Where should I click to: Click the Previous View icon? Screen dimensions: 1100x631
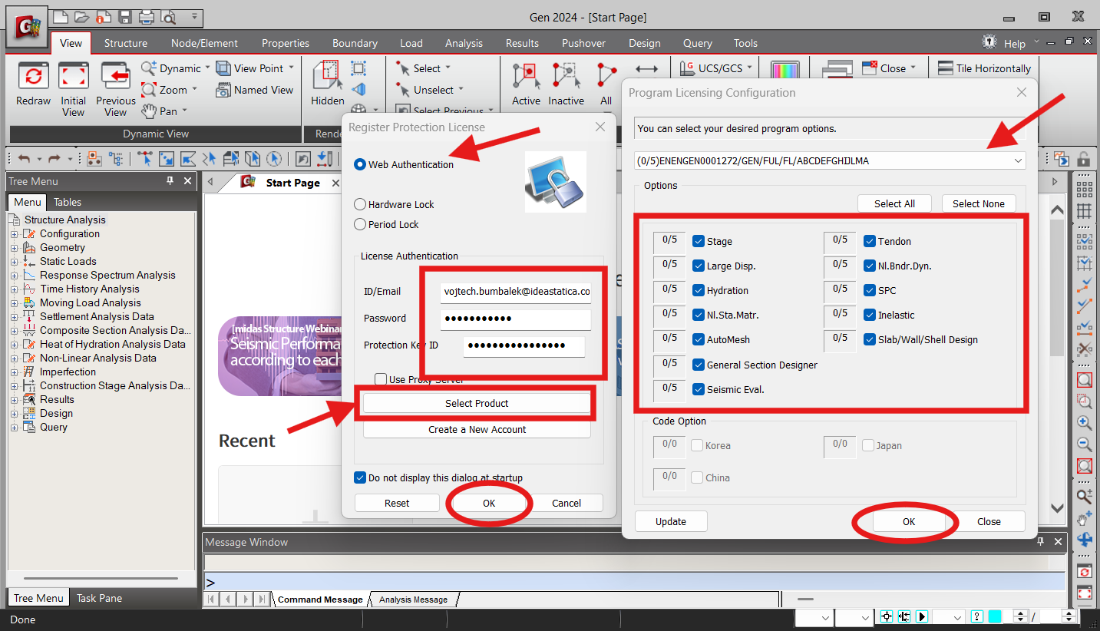tap(115, 77)
